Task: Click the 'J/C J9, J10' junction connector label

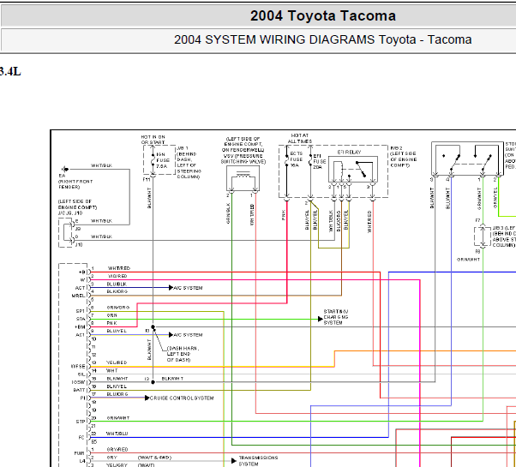Action: tap(70, 213)
